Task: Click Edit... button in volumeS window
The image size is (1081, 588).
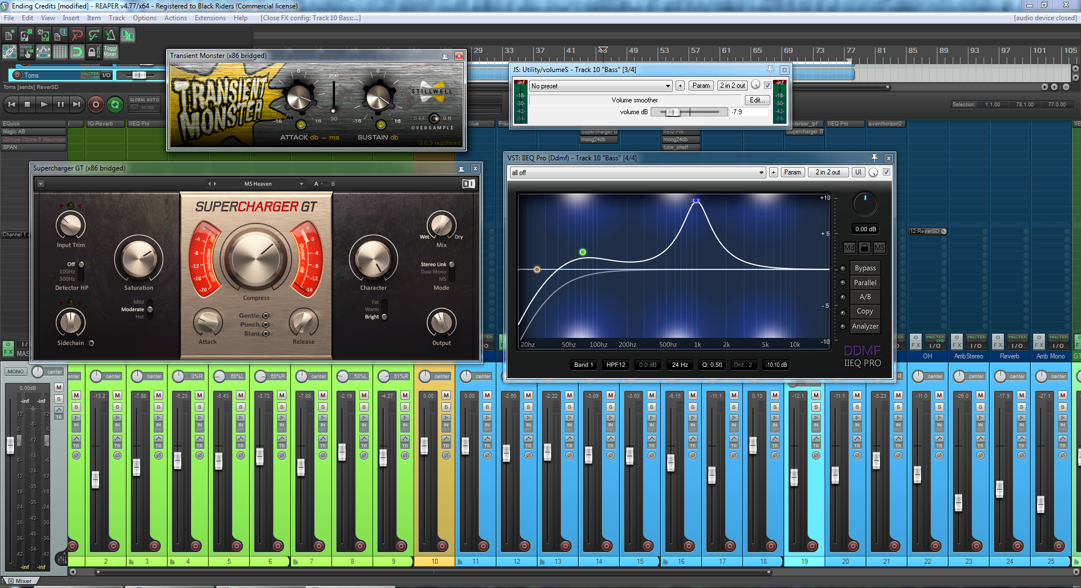Action: tap(756, 100)
